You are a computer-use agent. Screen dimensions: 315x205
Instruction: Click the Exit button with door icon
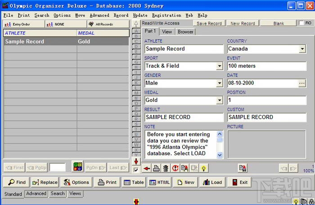click(x=239, y=182)
